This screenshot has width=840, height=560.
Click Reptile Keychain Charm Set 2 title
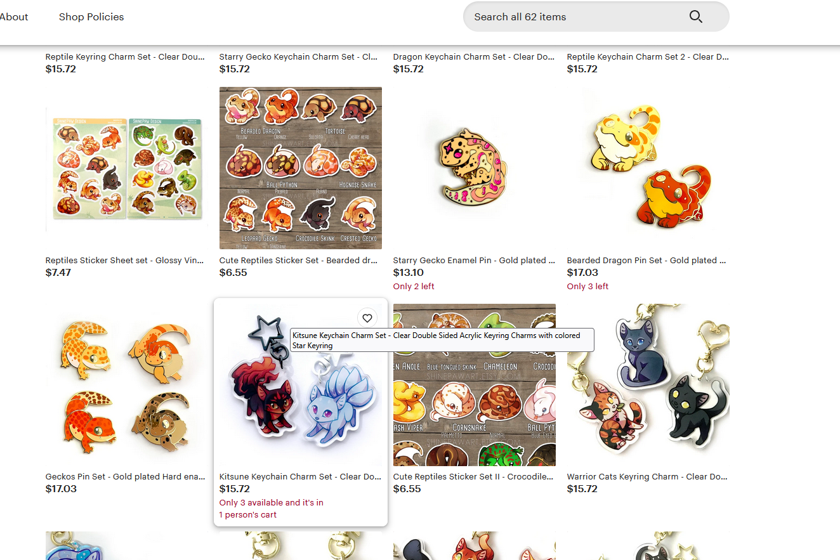click(648, 56)
